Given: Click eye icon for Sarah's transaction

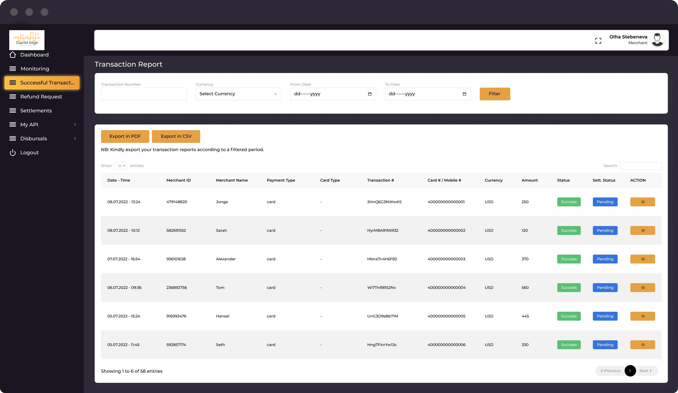Looking at the screenshot, I should 642,230.
